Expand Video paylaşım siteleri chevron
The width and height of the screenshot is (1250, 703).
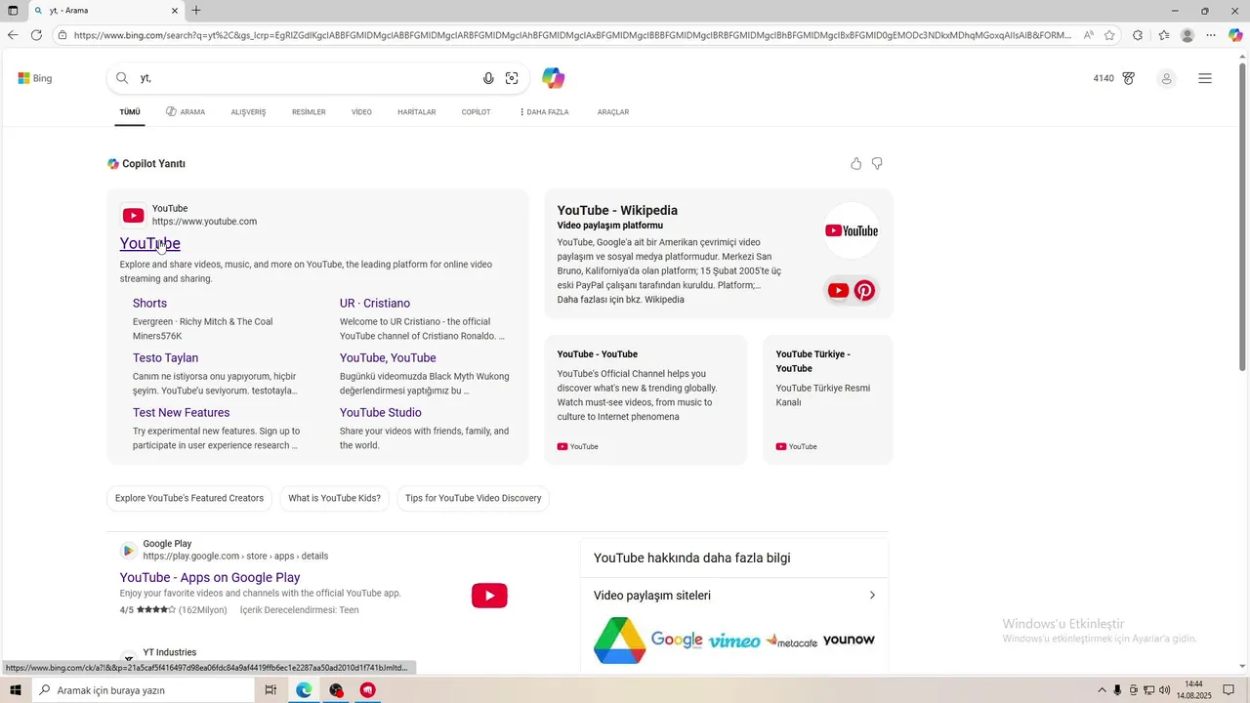[872, 596]
